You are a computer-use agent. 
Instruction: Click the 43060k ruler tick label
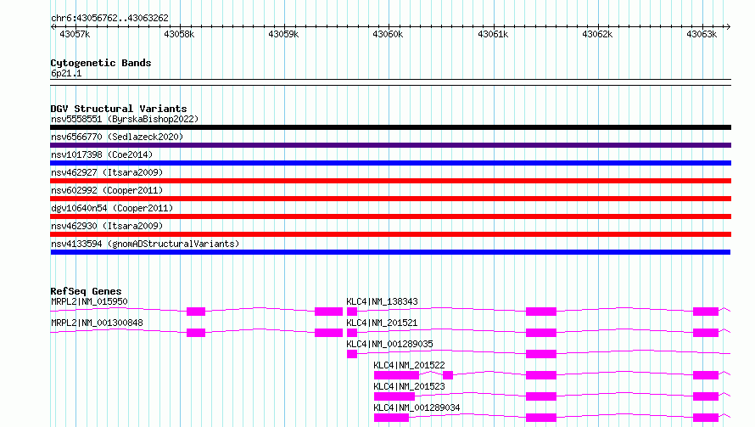[388, 34]
